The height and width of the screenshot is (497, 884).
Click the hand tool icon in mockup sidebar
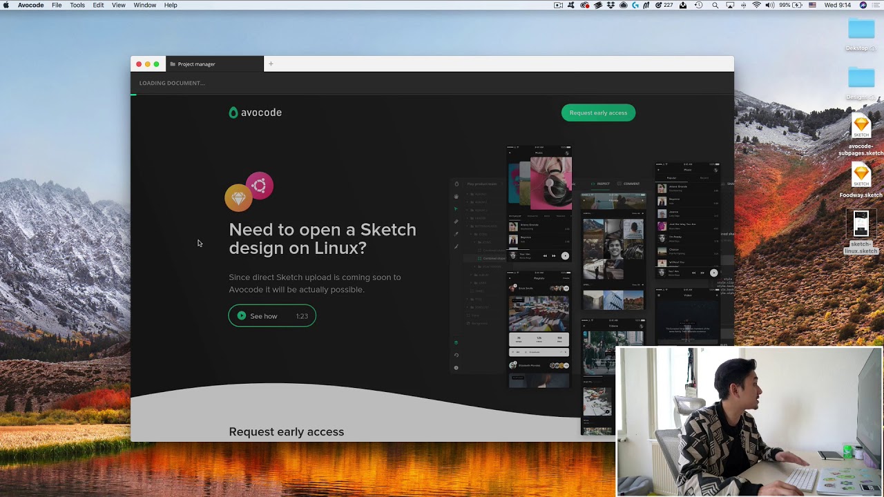[456, 196]
